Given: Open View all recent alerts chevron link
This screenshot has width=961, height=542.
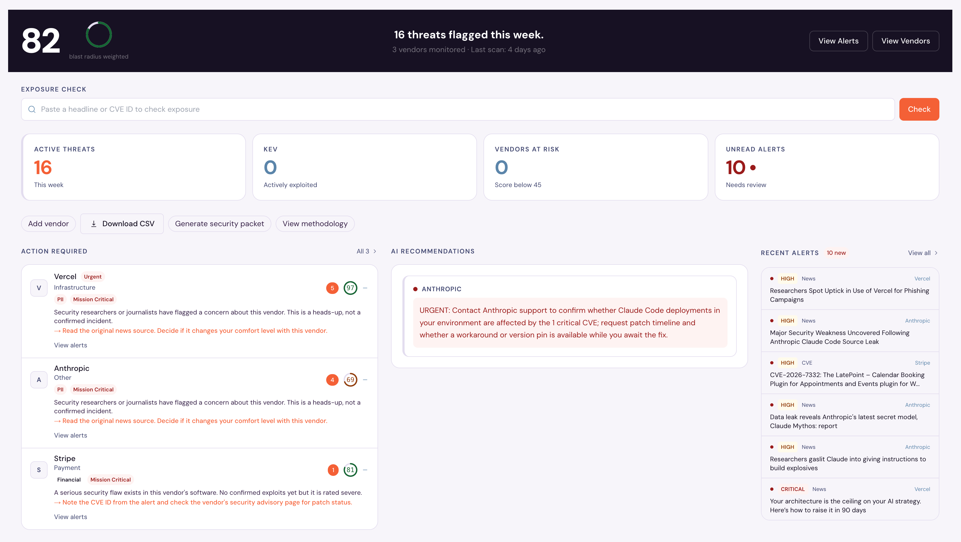Looking at the screenshot, I should pyautogui.click(x=923, y=253).
